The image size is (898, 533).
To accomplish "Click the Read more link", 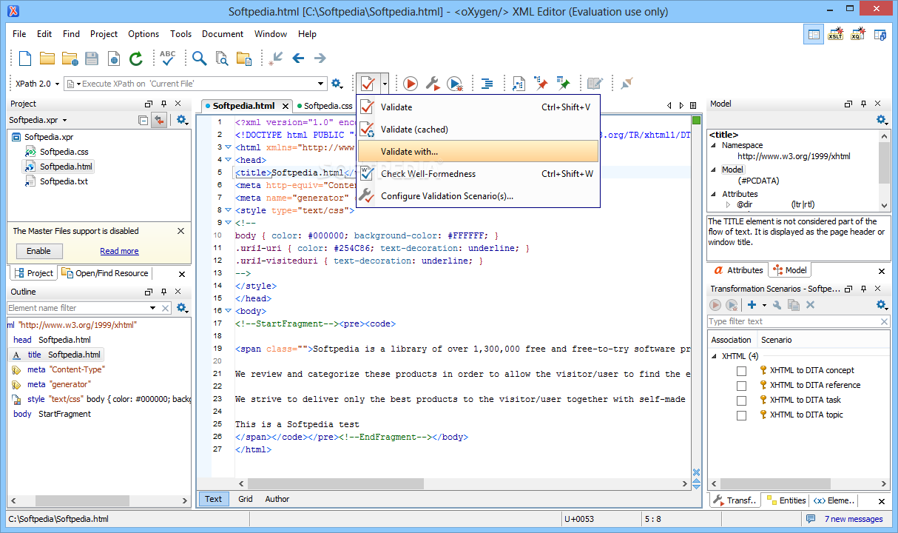I will [x=119, y=251].
